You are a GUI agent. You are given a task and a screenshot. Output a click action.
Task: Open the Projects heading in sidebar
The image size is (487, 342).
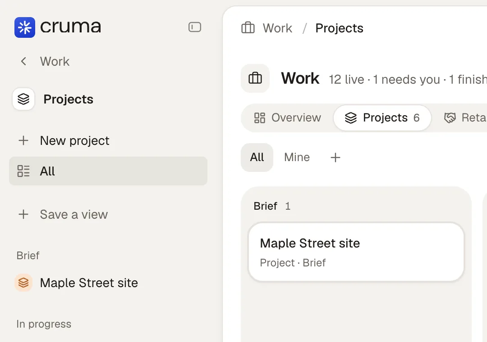click(69, 99)
